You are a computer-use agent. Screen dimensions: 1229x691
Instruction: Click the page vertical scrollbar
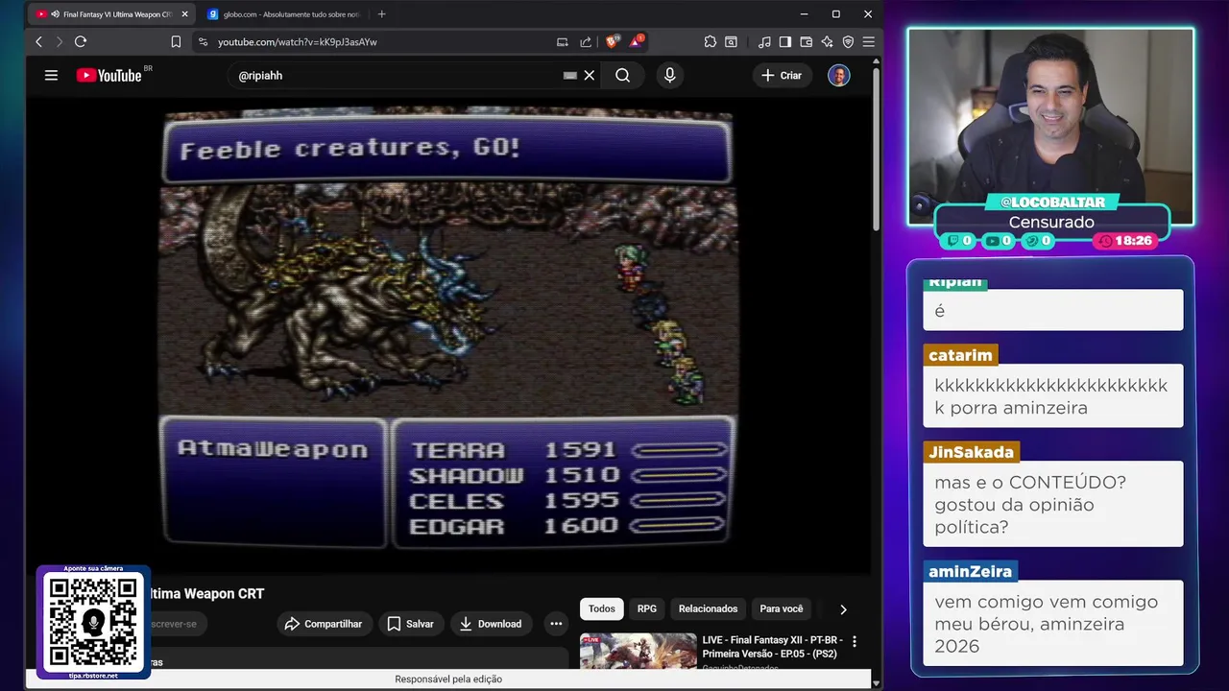pyautogui.click(x=876, y=149)
